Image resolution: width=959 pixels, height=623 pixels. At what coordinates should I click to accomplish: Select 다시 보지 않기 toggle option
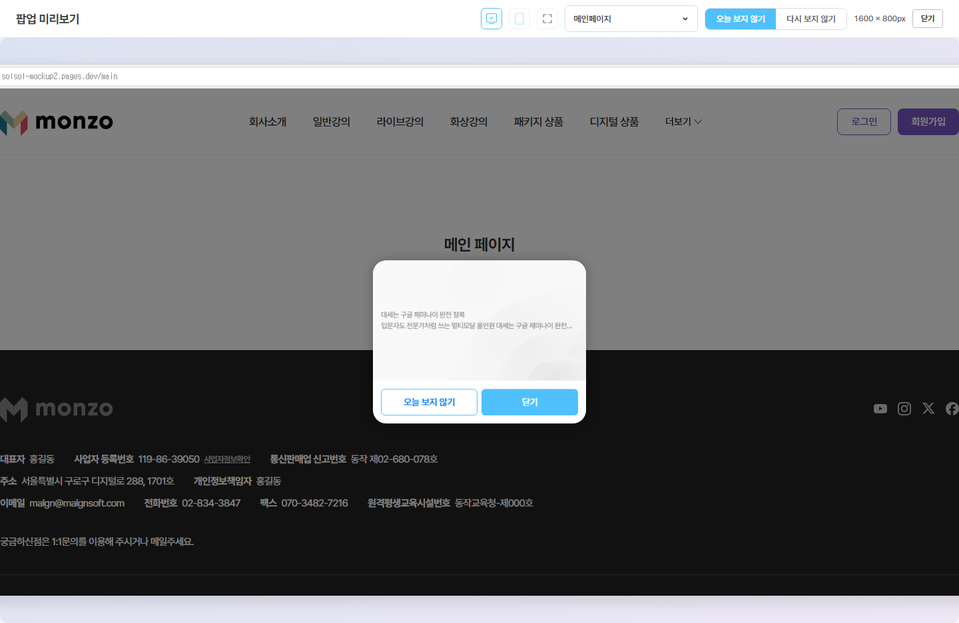(811, 19)
